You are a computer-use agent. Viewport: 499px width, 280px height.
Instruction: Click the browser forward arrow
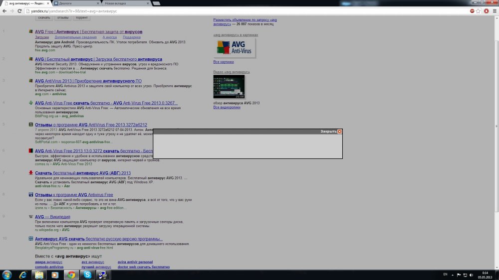(12, 11)
